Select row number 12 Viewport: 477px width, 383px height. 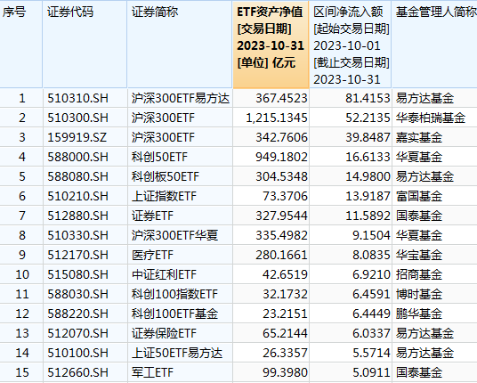tap(22, 314)
